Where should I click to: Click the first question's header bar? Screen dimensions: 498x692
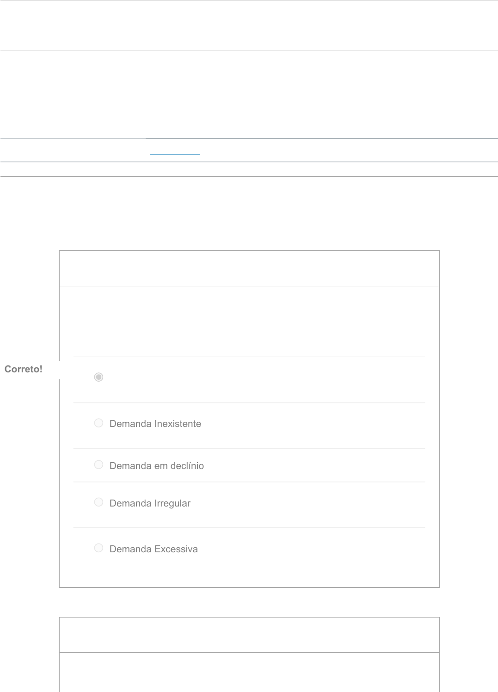(249, 268)
